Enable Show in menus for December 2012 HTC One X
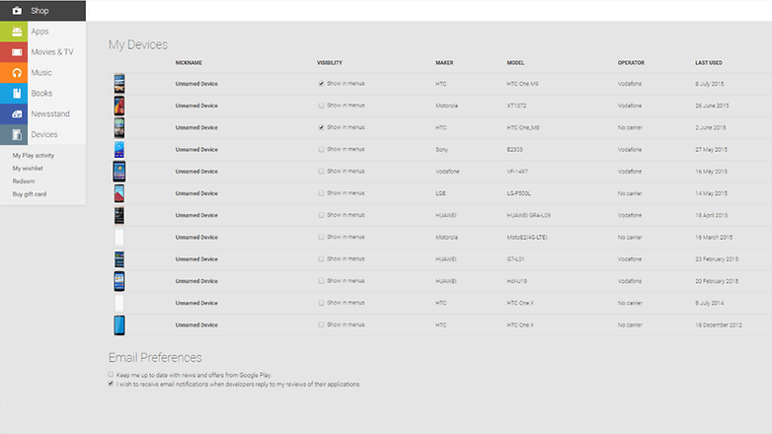The image size is (772, 434). (321, 325)
